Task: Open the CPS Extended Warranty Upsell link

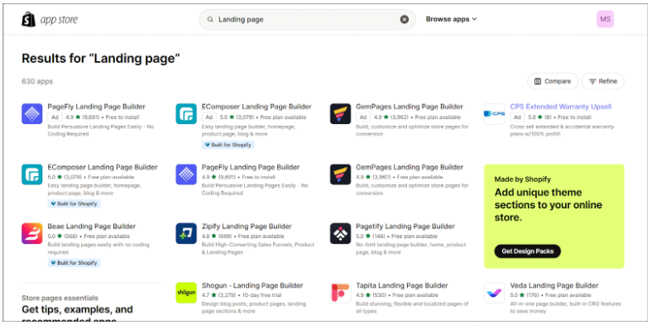Action: [x=560, y=107]
